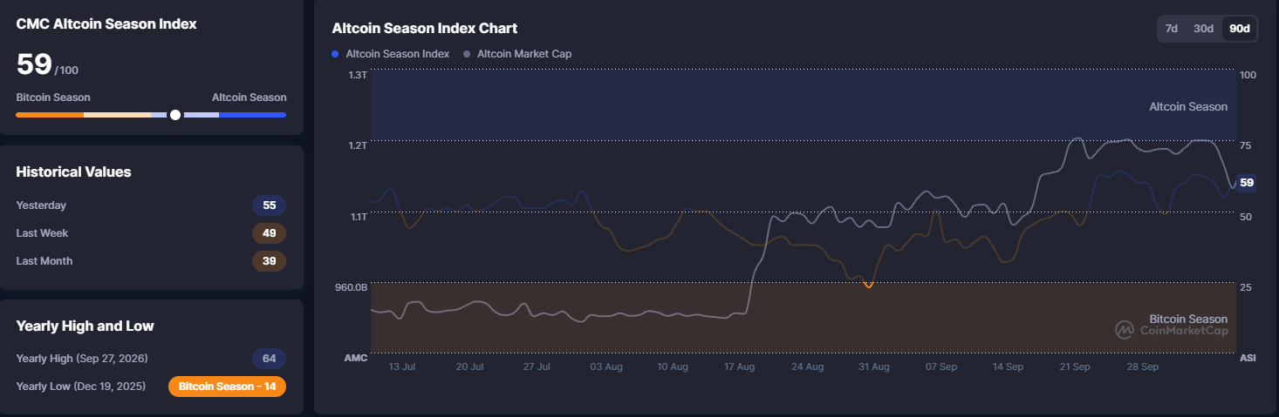
Task: Switch chart range to 7d
Action: point(1172,29)
